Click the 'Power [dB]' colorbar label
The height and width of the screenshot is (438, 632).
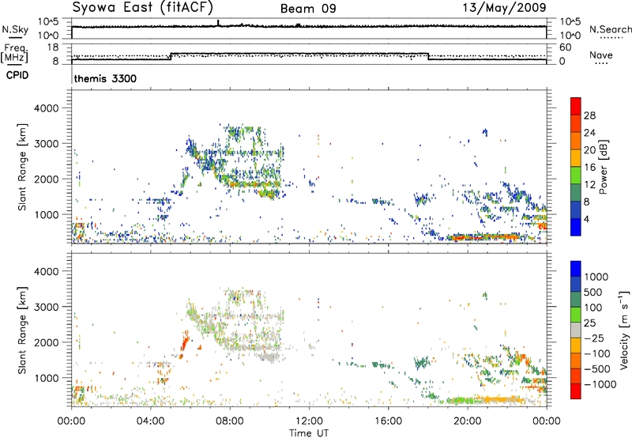tap(603, 167)
